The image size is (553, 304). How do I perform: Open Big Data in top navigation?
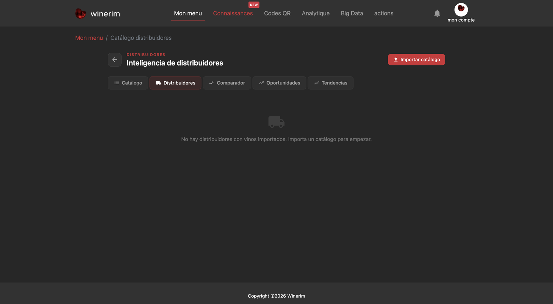tap(352, 13)
